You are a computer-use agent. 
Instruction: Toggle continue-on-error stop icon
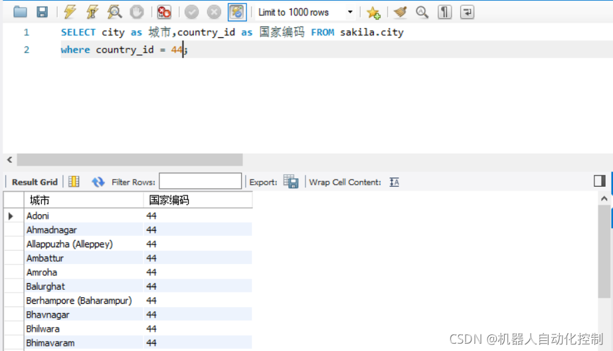(164, 12)
